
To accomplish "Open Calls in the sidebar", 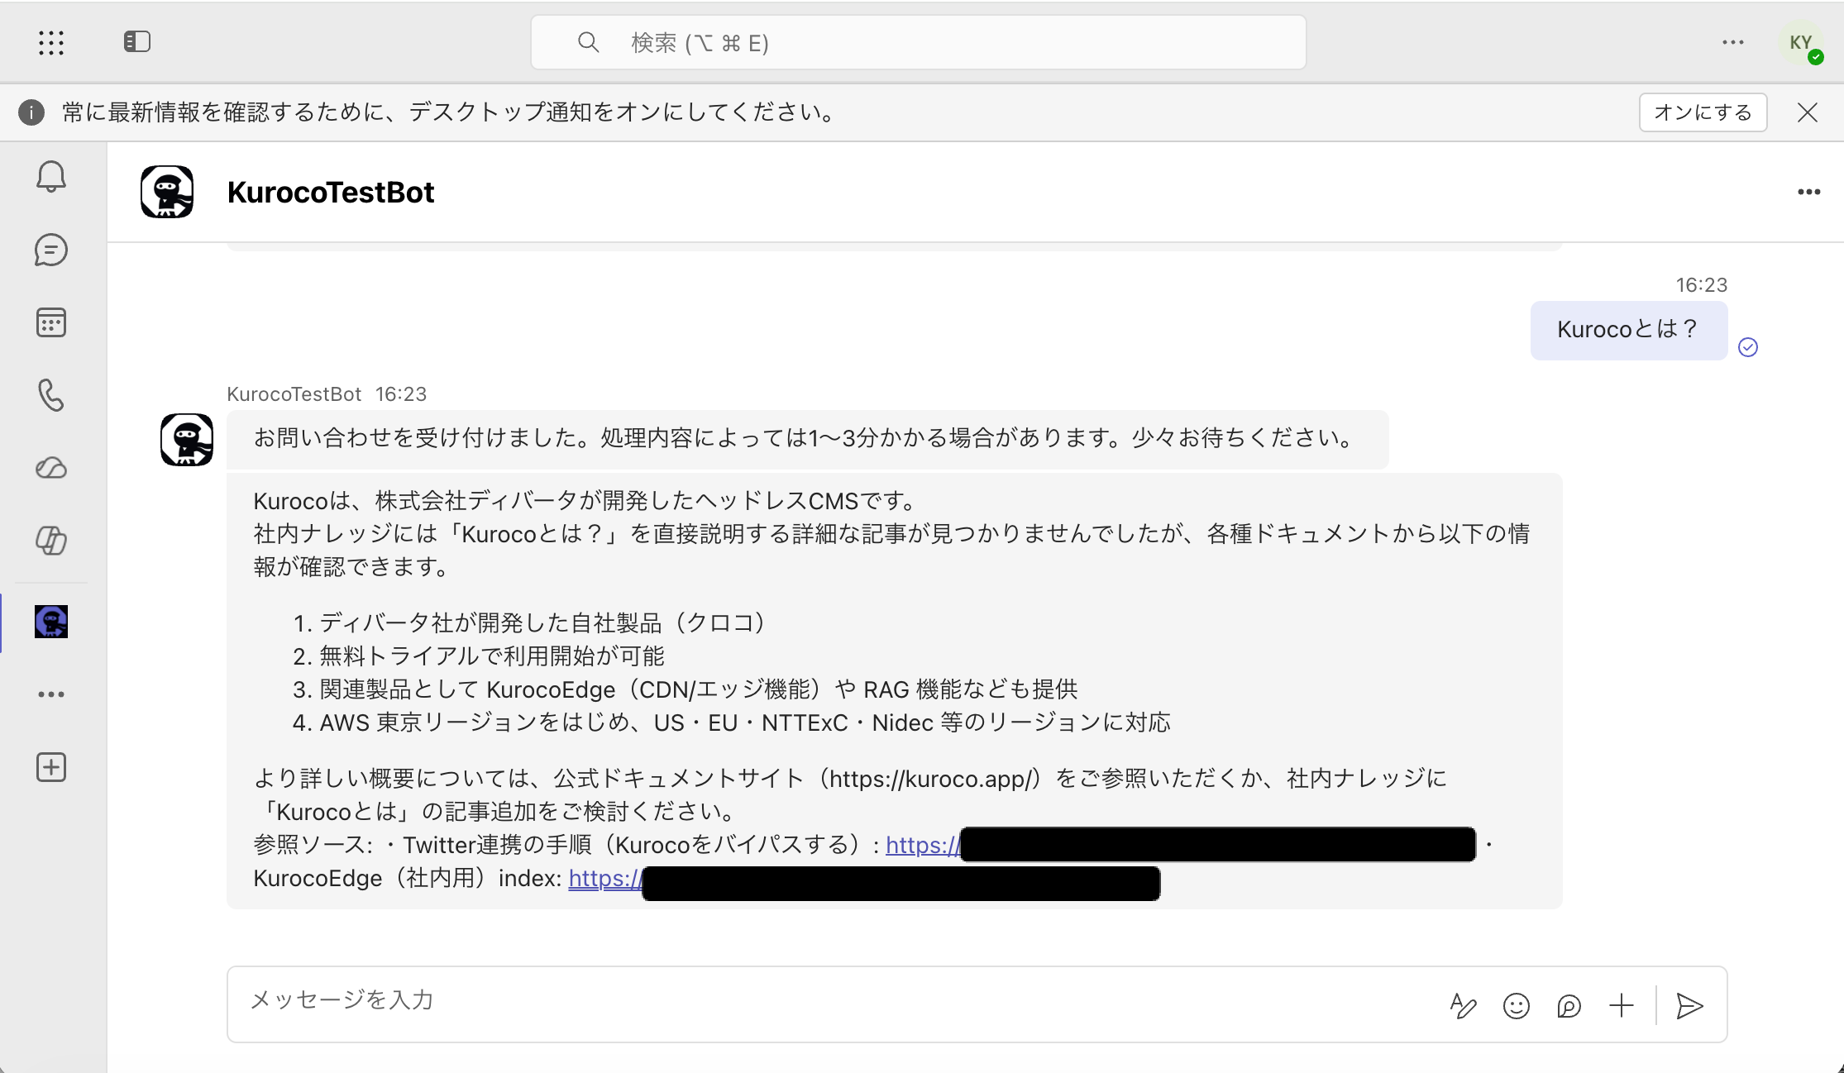I will point(51,395).
